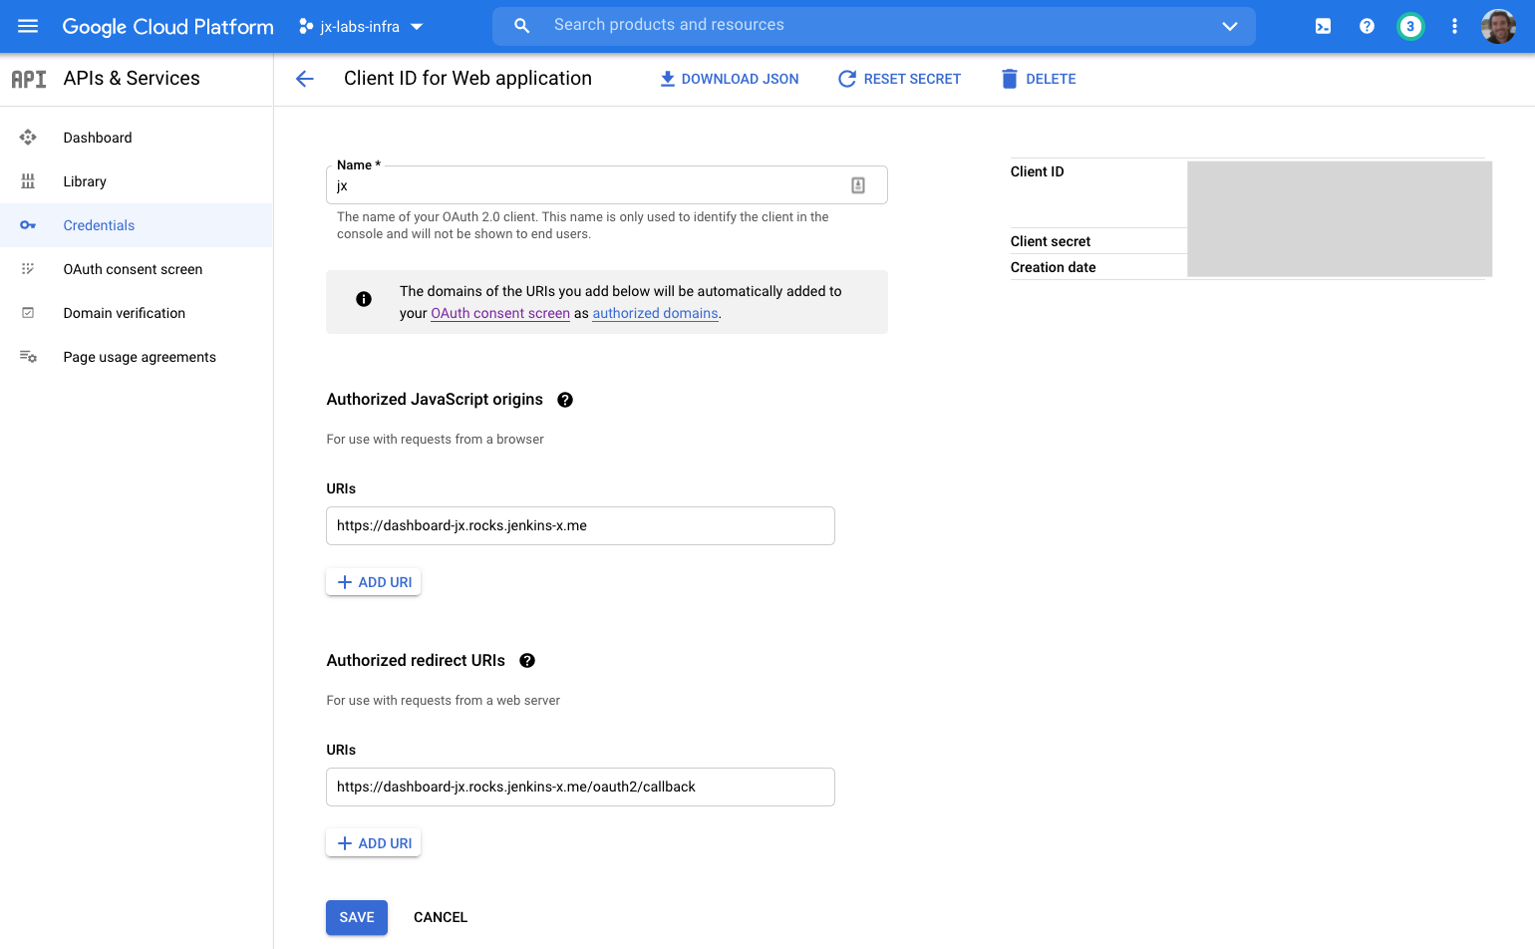Open Domain verification sidebar item
The height and width of the screenshot is (949, 1535).
point(137,313)
